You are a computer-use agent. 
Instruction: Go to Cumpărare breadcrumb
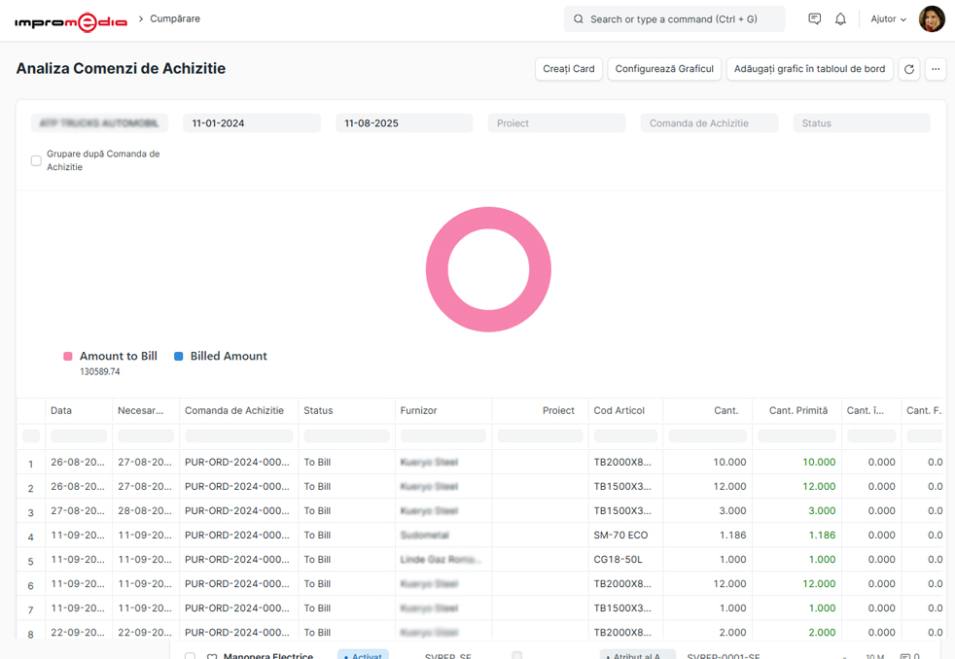[175, 19]
